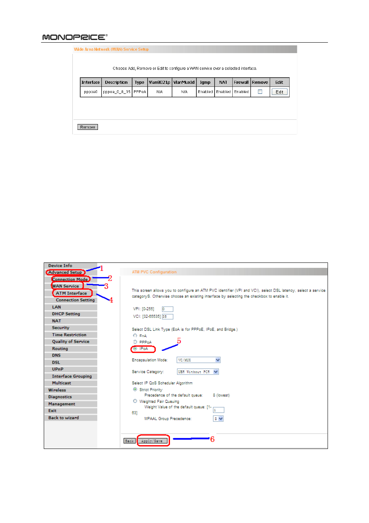The width and height of the screenshot is (369, 523).
Task: Tick the Remove checkbox for pppoa0
Action: click(260, 92)
